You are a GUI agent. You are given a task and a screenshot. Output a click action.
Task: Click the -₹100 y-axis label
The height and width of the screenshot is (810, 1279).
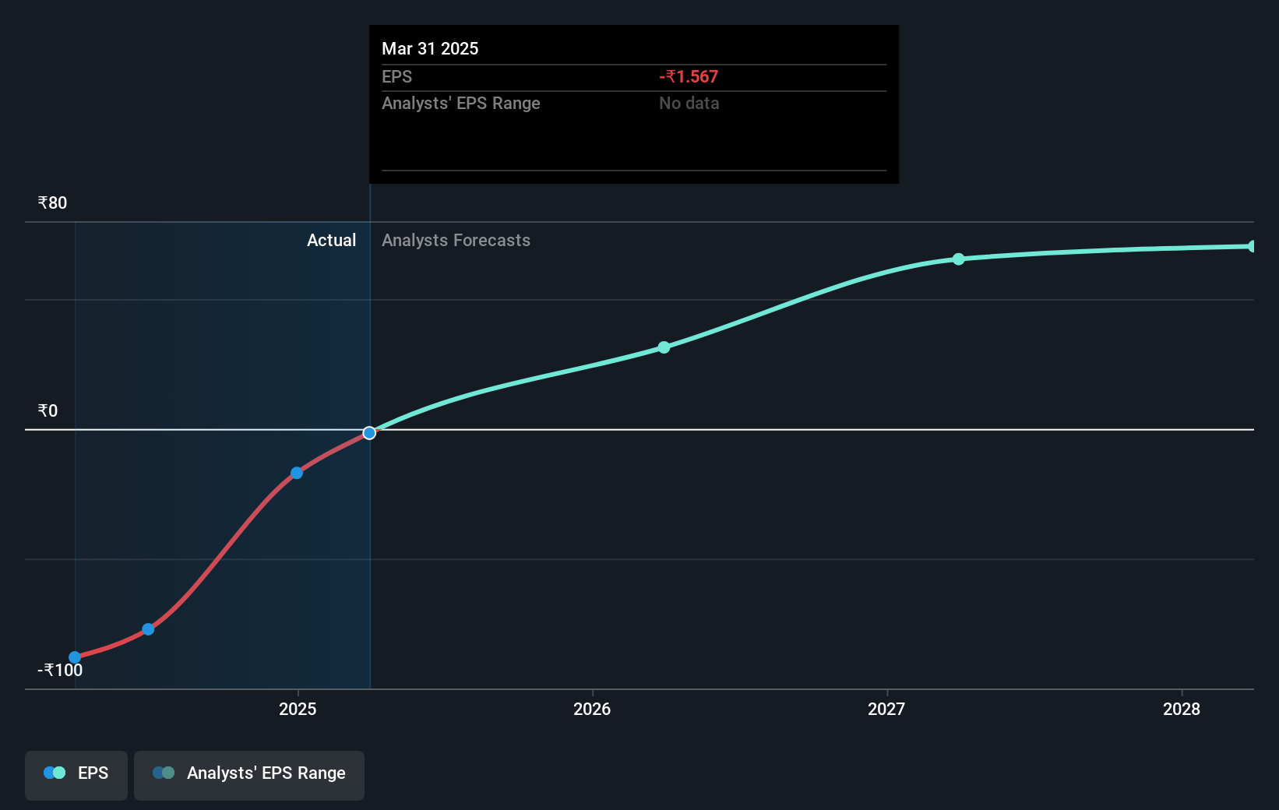60,671
